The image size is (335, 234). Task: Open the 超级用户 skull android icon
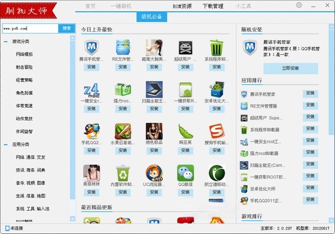coord(185,47)
